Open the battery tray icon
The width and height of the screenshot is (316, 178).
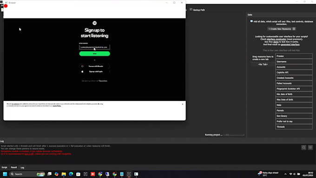click(x=298, y=174)
